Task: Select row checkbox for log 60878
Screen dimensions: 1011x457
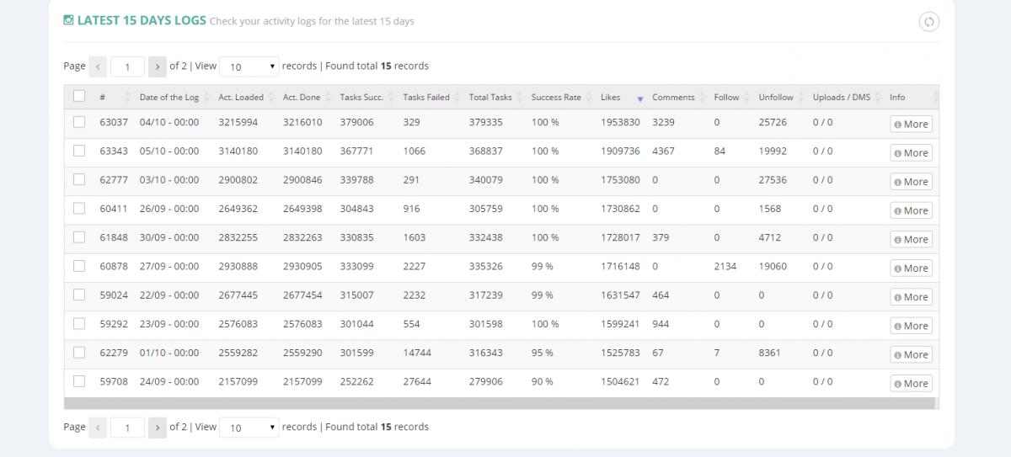Action: click(79, 266)
